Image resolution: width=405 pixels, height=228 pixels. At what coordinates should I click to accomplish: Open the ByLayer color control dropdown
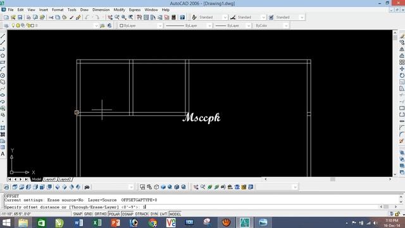click(160, 25)
